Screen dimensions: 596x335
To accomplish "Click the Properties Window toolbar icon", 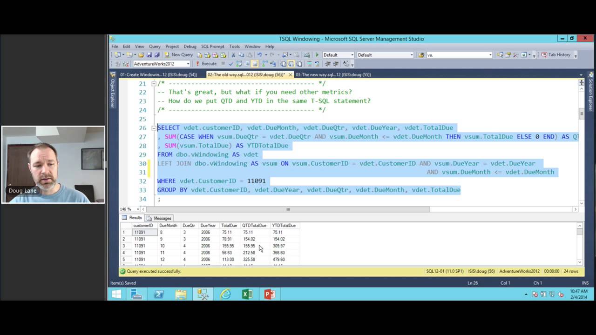I will click(x=508, y=55).
